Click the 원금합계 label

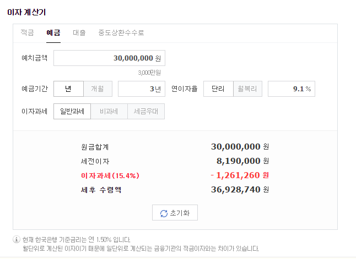click(x=95, y=147)
